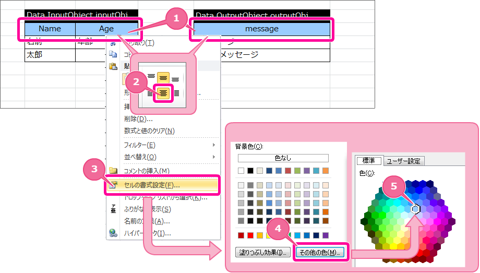
Task: Choose コメントの挿入(M) menu entry
Action: tap(147, 171)
